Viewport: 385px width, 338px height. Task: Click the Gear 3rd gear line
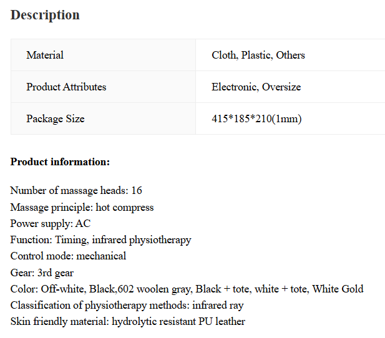(x=42, y=273)
